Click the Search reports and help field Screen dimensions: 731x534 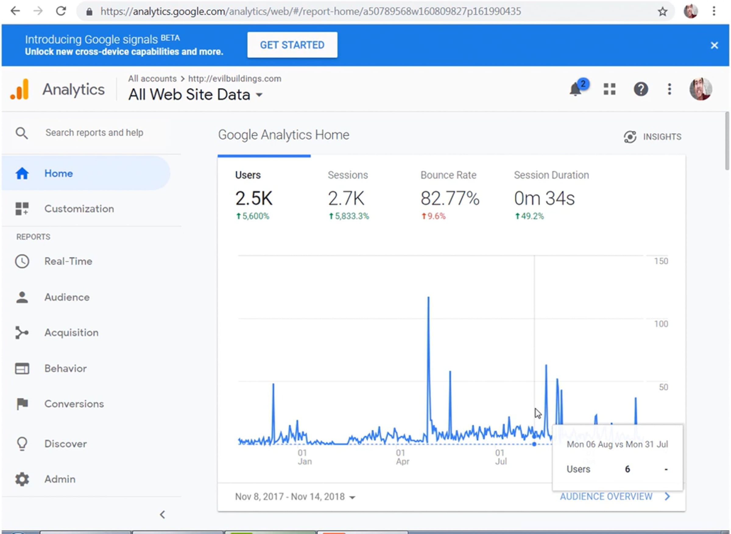(94, 133)
